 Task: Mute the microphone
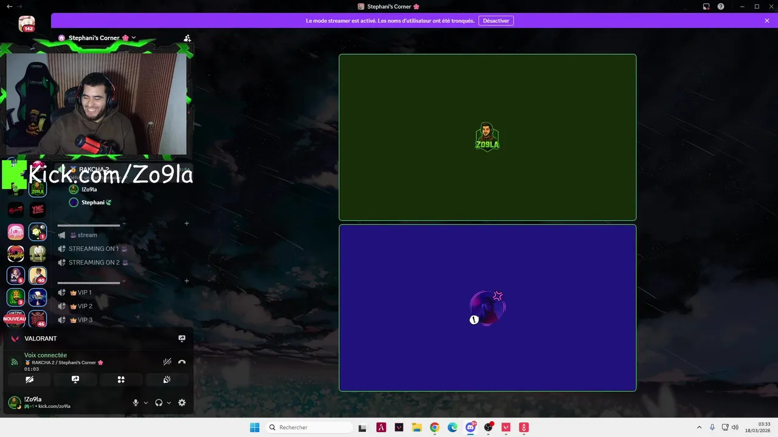(x=136, y=402)
